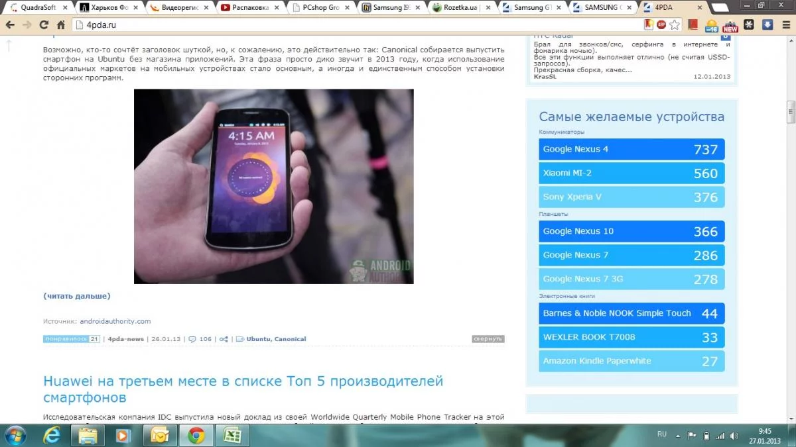Click the Action Center flag tray icon
The height and width of the screenshot is (447, 796).
(x=692, y=436)
